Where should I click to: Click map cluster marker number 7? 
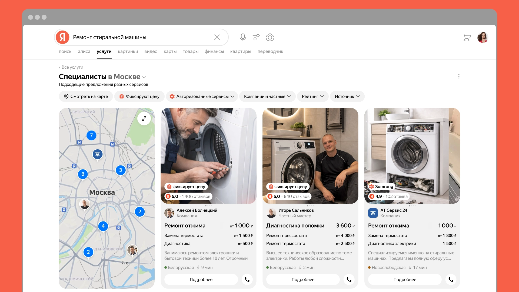[91, 135]
